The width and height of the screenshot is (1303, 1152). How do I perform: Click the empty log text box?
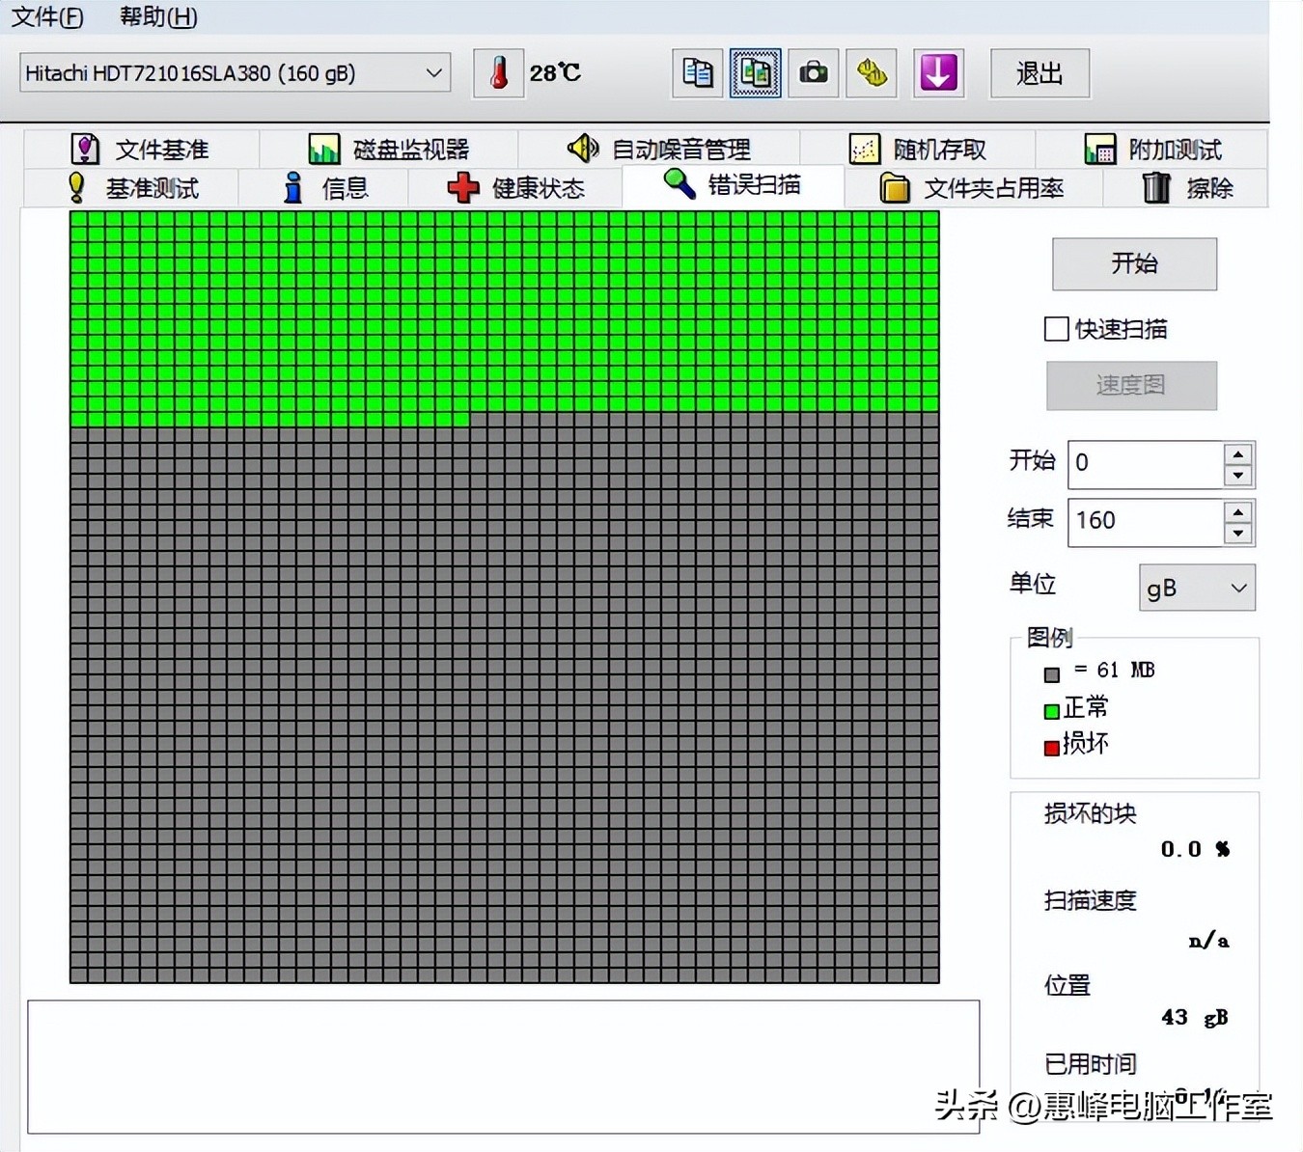(503, 1066)
